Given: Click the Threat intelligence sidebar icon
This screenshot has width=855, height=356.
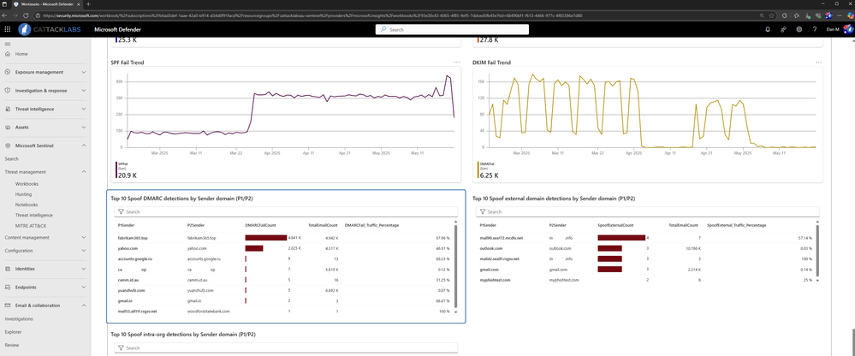Looking at the screenshot, I should (x=8, y=109).
